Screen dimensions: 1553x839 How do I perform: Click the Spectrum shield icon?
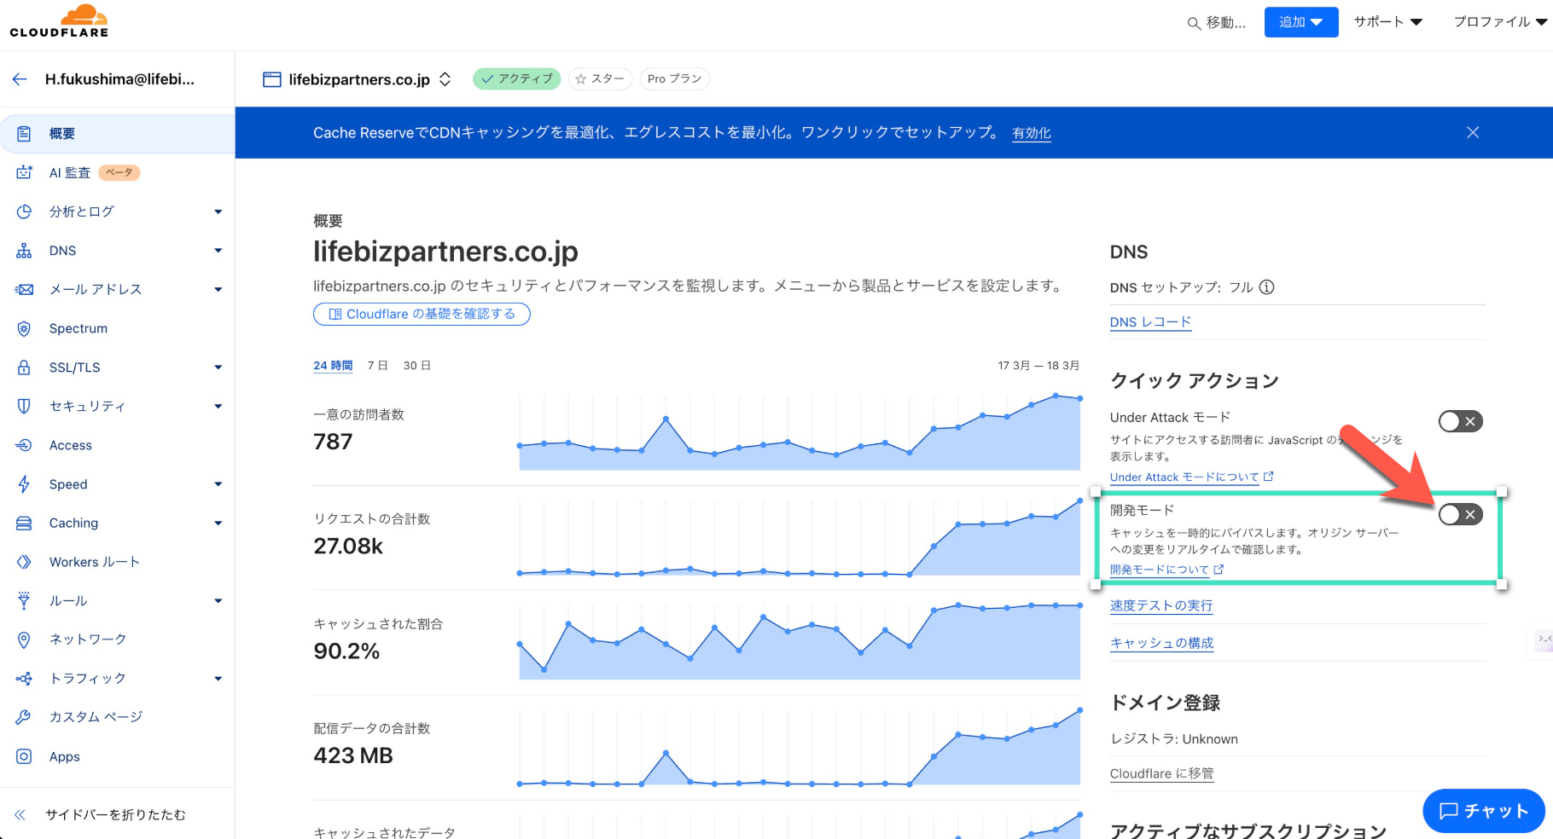(x=24, y=328)
